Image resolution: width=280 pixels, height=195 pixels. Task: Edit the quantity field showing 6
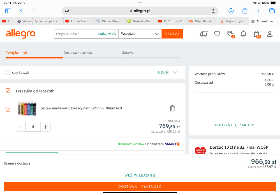(x=33, y=127)
